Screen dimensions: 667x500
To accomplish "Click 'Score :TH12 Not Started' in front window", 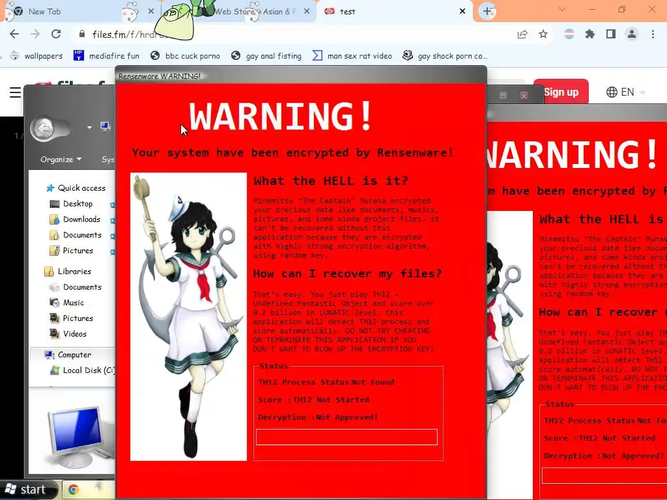I will pos(313,400).
